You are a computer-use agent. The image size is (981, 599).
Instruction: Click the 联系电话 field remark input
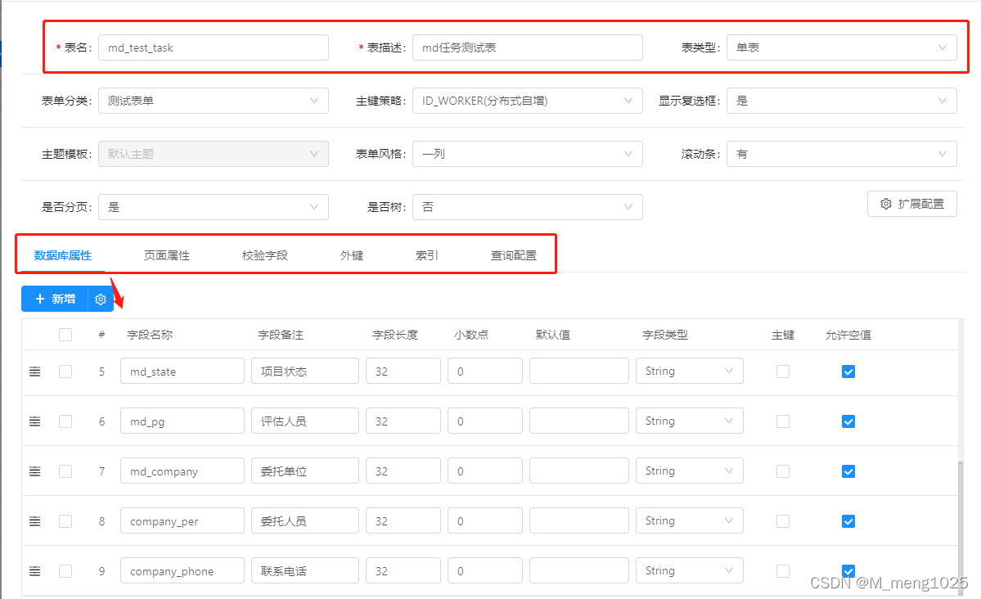[x=305, y=571]
